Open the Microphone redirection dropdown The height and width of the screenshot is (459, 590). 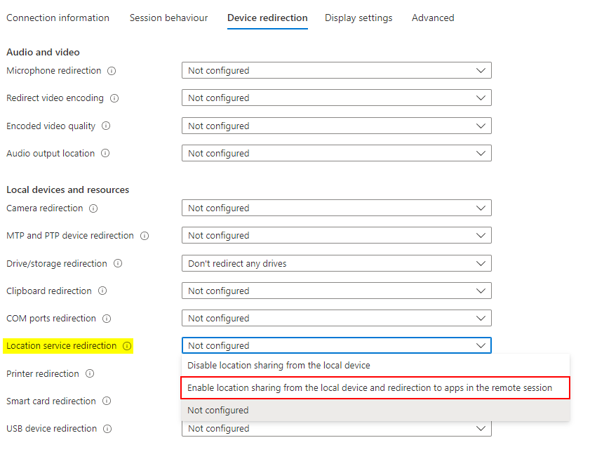(336, 71)
